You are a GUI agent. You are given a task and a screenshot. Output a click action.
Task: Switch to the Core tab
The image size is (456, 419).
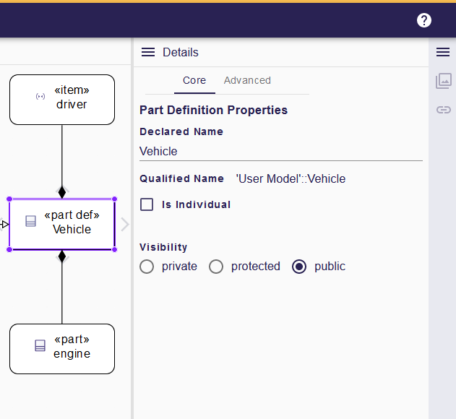coord(194,80)
